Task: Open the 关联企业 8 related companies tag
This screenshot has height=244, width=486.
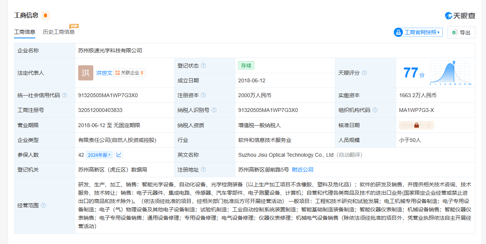Action: pyautogui.click(x=129, y=73)
